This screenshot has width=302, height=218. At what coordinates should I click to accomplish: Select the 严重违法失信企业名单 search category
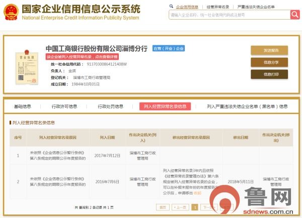(x=256, y=7)
